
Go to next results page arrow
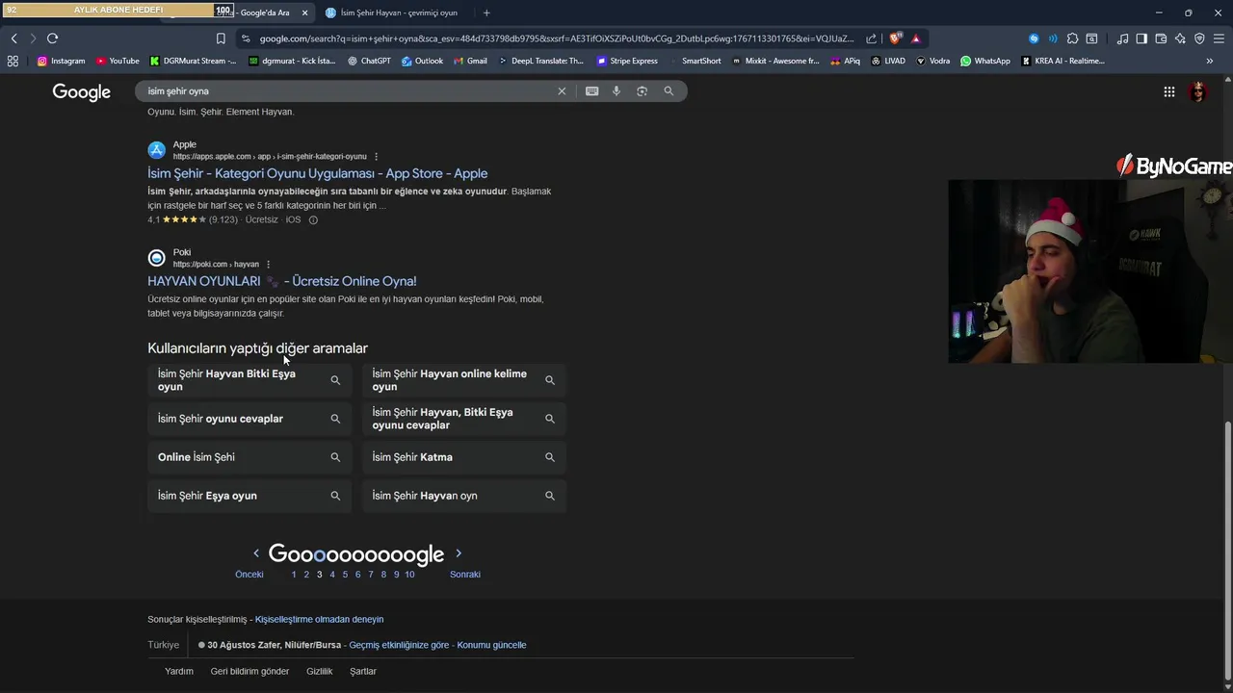pyautogui.click(x=459, y=553)
